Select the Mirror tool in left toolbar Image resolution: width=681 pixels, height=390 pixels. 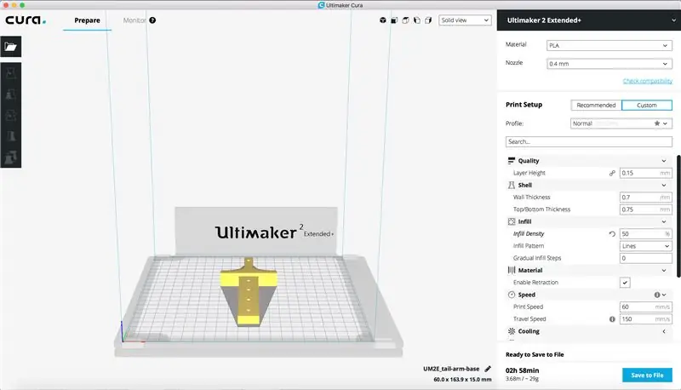[x=11, y=136]
